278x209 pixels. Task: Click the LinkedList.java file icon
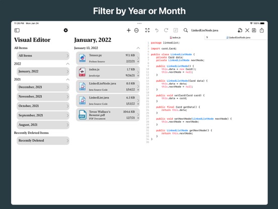pos(82,100)
